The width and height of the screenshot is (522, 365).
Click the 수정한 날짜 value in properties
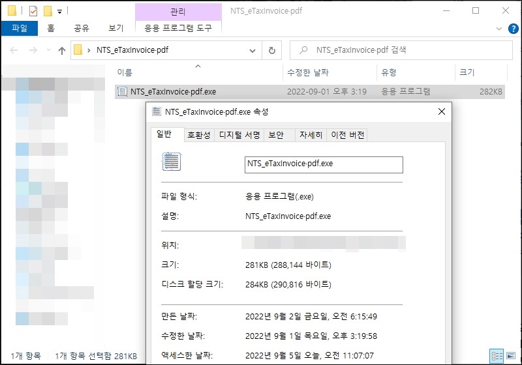[x=311, y=336]
